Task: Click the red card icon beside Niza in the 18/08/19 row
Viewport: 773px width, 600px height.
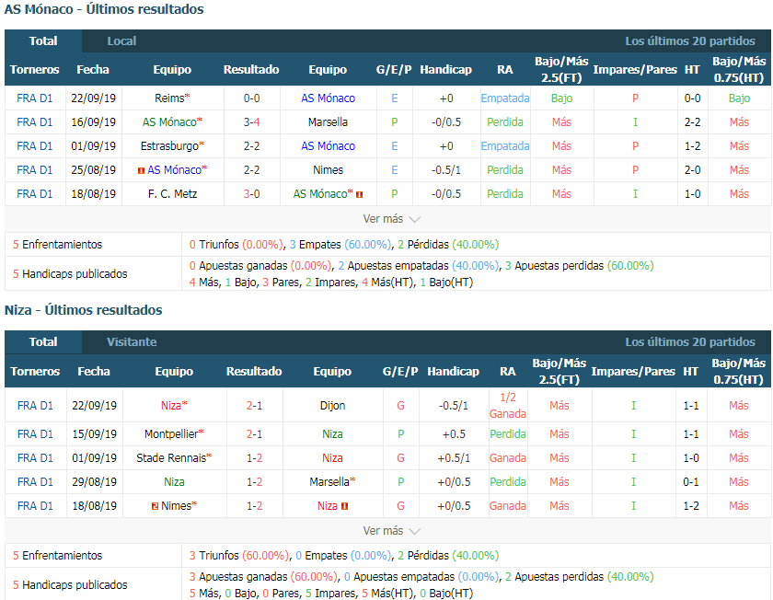Action: pyautogui.click(x=344, y=506)
